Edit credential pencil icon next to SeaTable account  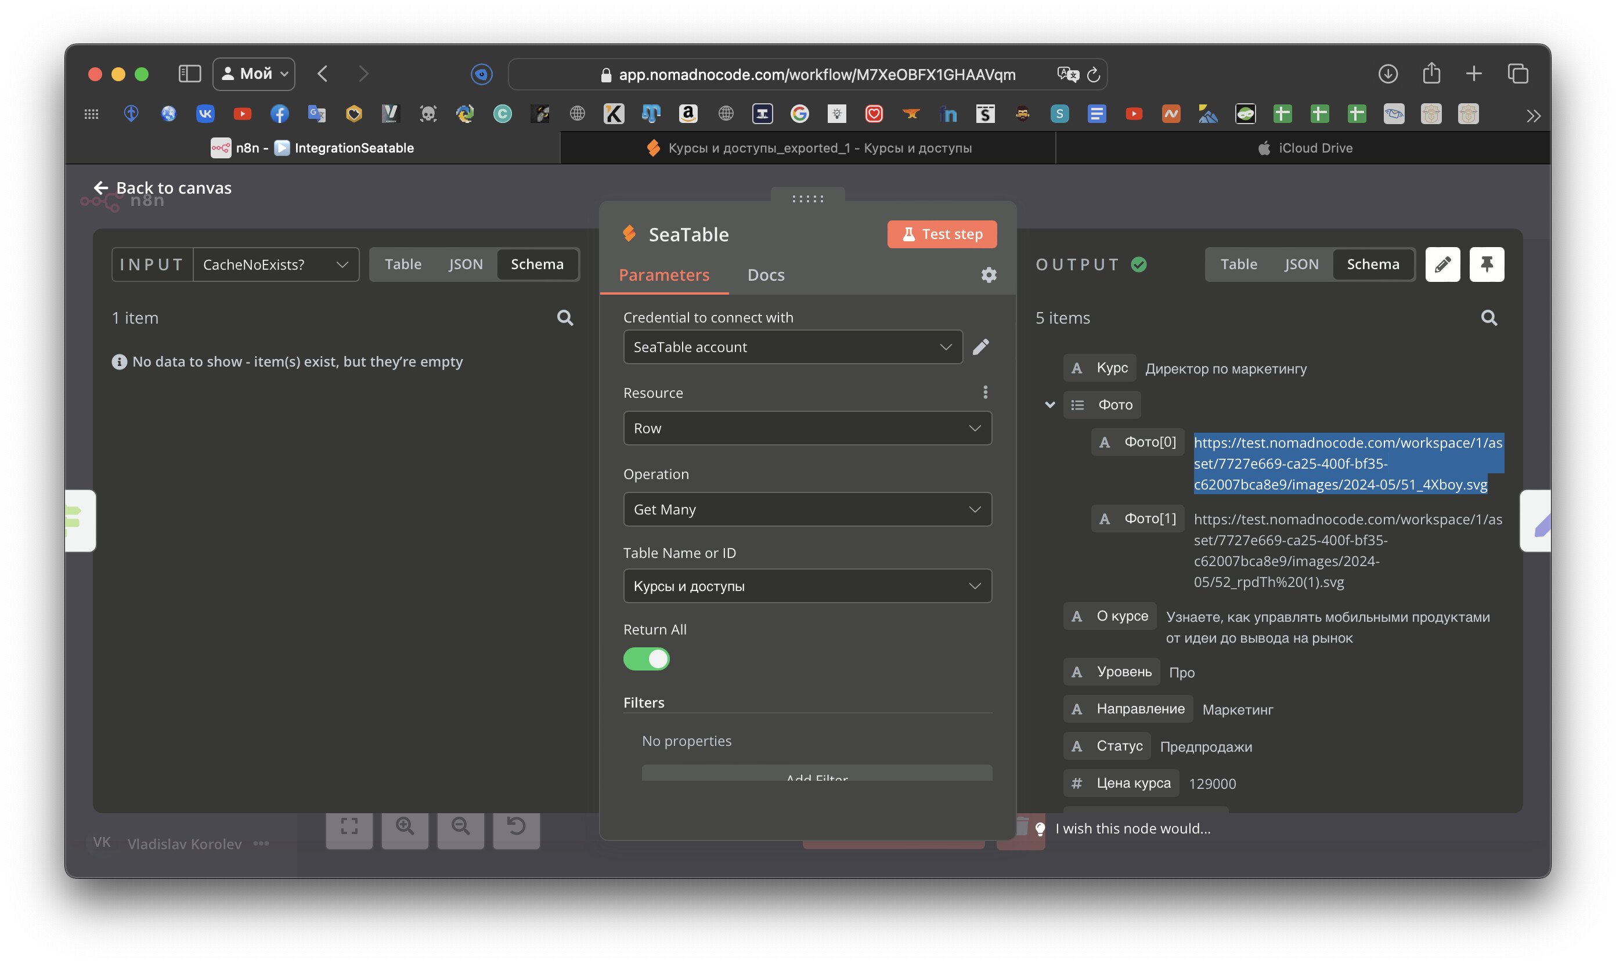(980, 347)
